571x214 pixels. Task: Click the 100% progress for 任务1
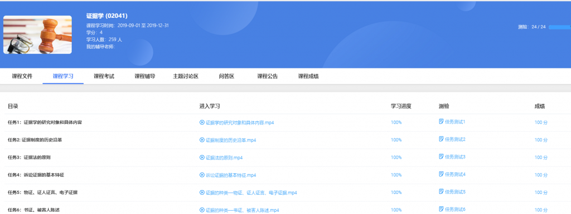click(396, 123)
